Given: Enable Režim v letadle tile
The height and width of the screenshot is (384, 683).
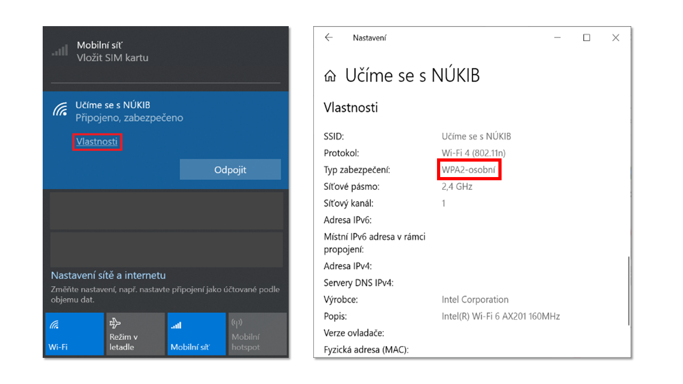Looking at the screenshot, I should 135,334.
